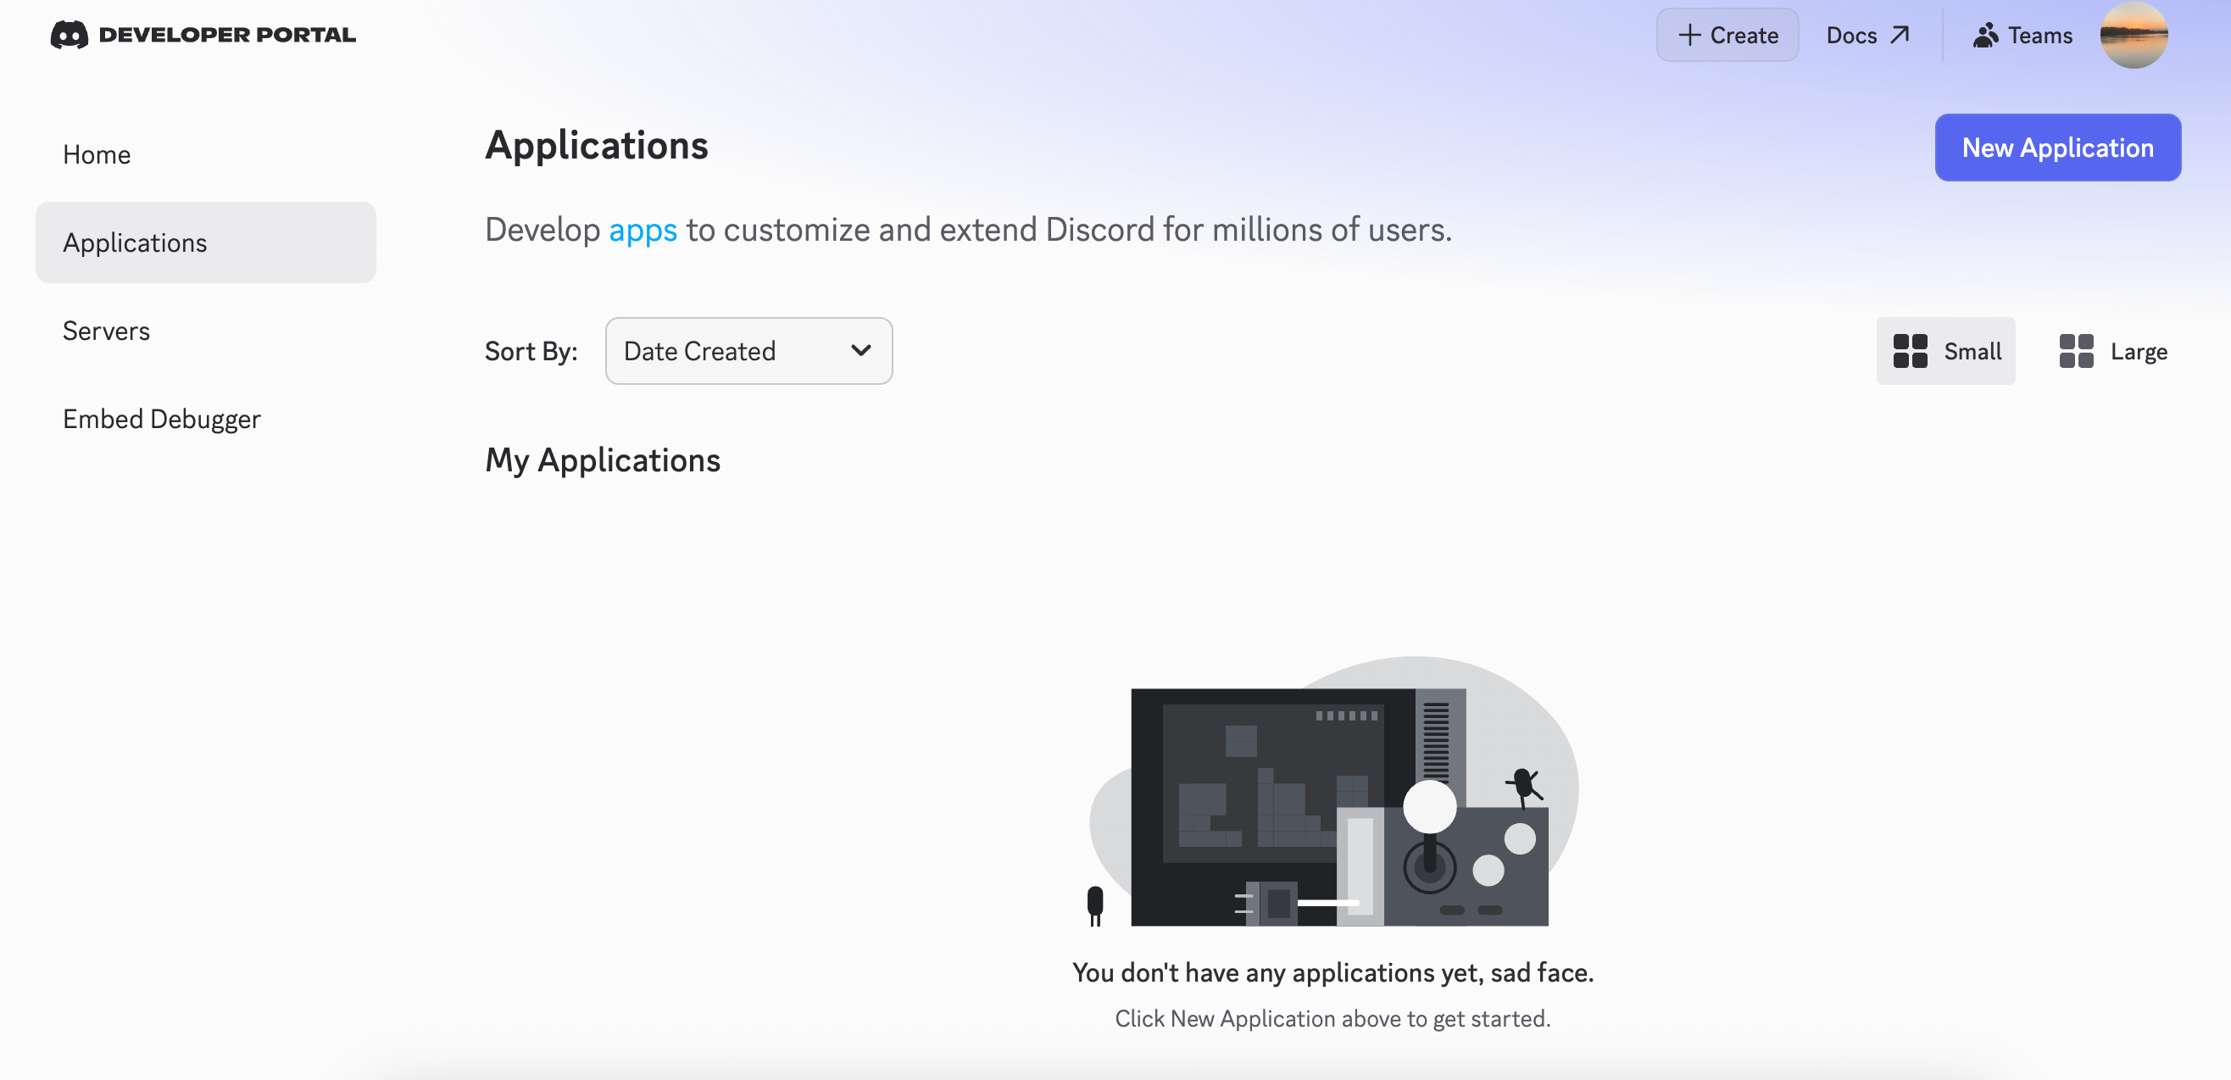Open your profile via the avatar image

click(x=2134, y=35)
